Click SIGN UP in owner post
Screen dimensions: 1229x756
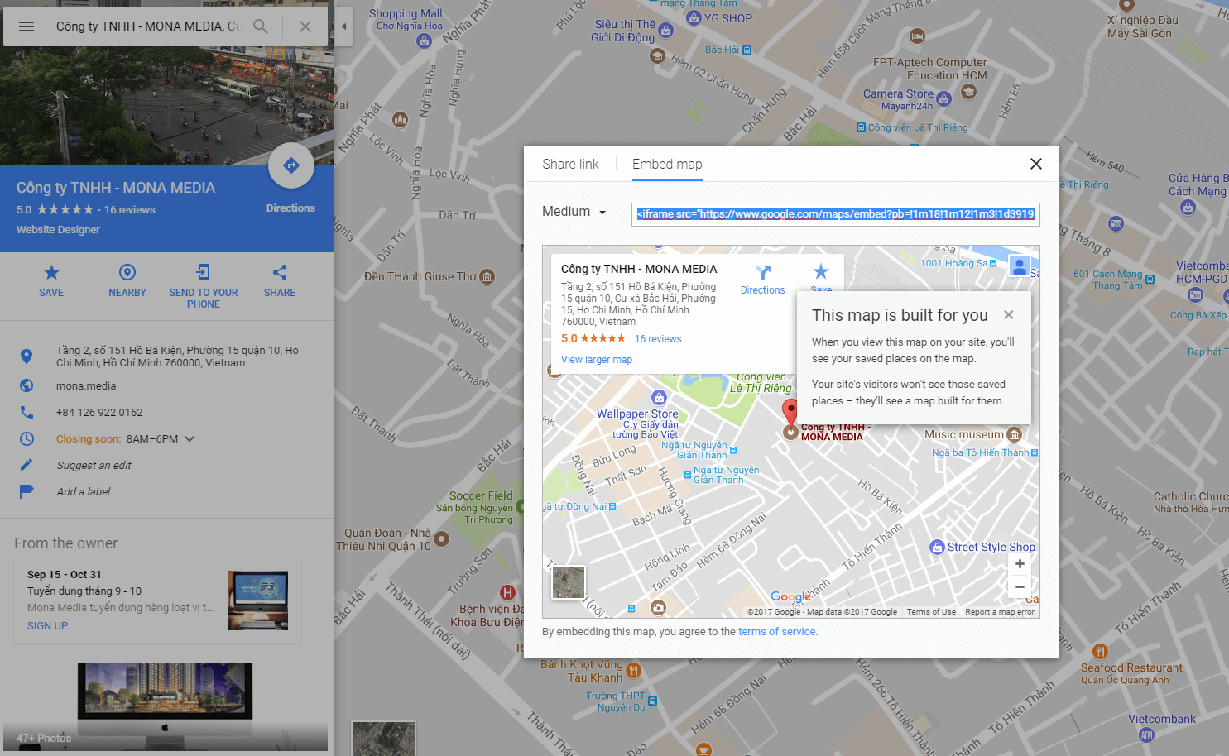[47, 626]
